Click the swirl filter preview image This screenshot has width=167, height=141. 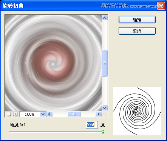tap(53, 63)
